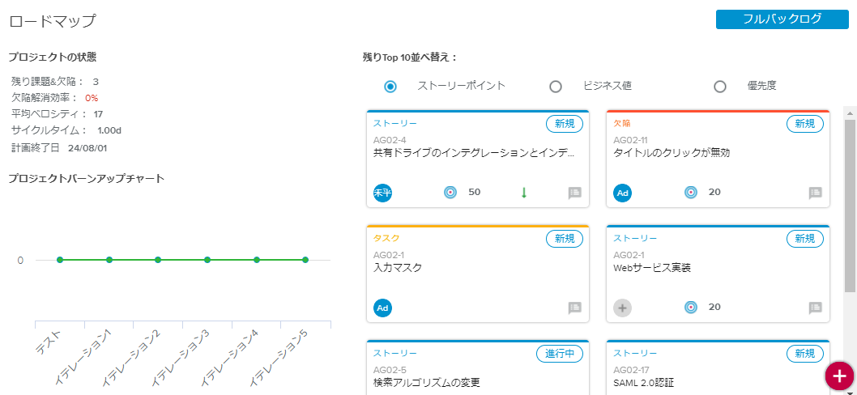Viewport: 857px width, 395px height.
Task: Open the 新規 status on AG02-4 card
Action: click(x=564, y=124)
